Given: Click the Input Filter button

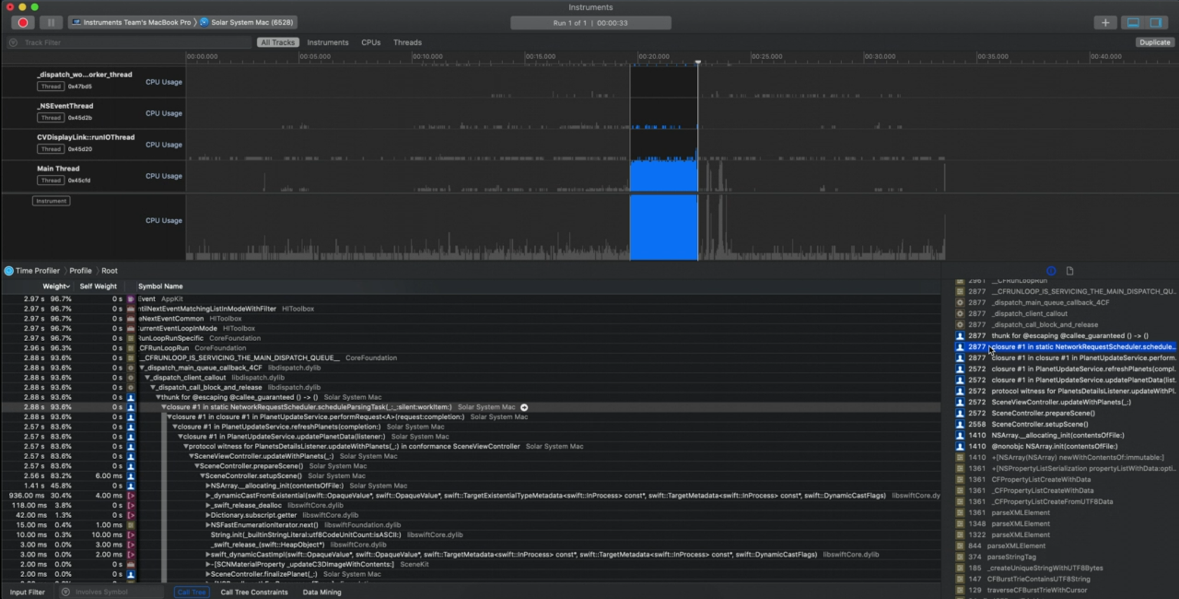Looking at the screenshot, I should tap(27, 592).
